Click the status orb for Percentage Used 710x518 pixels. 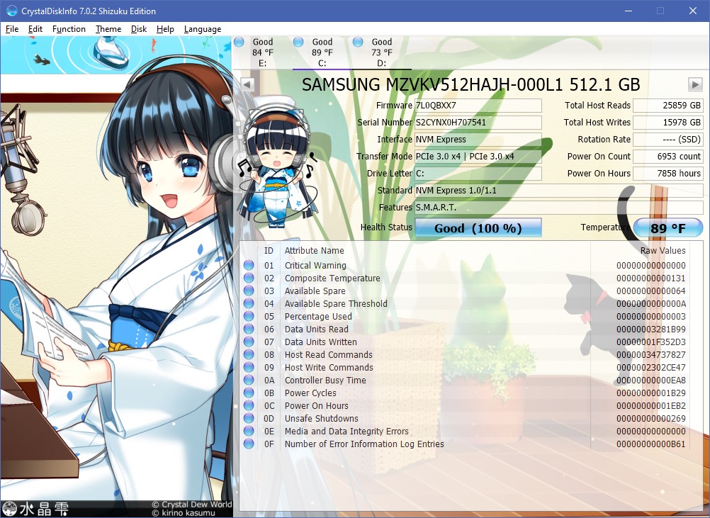pyautogui.click(x=249, y=316)
